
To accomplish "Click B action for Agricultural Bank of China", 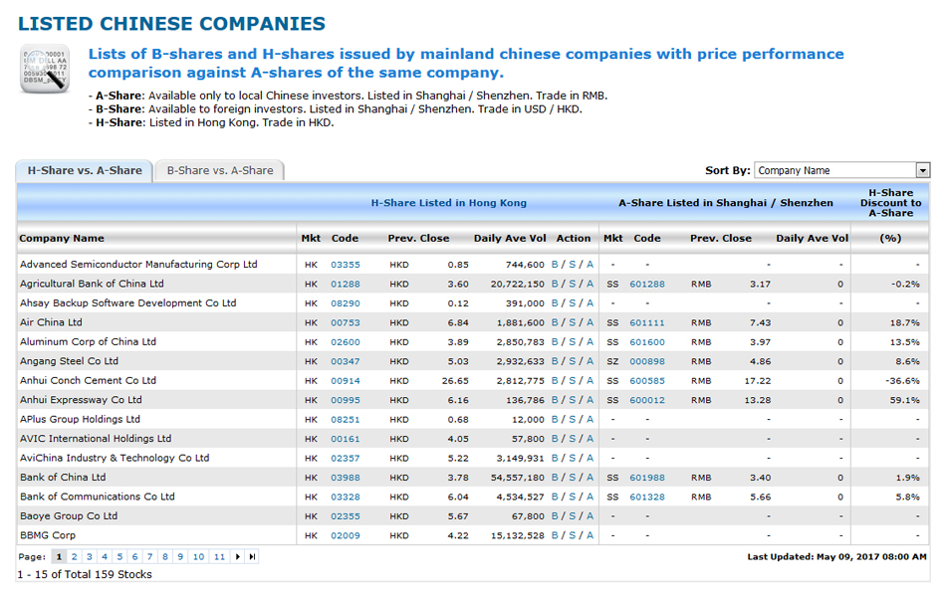I will 555,284.
